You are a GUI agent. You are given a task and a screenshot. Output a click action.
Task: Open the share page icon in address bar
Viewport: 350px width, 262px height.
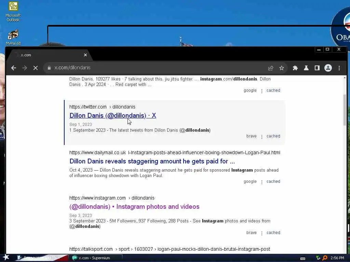tap(271, 68)
